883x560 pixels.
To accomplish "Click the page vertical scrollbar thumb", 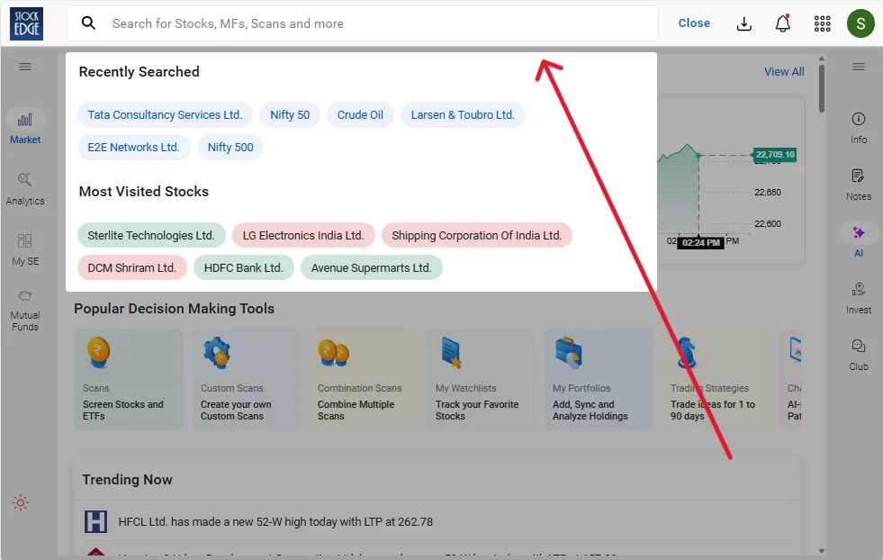I will coord(822,88).
